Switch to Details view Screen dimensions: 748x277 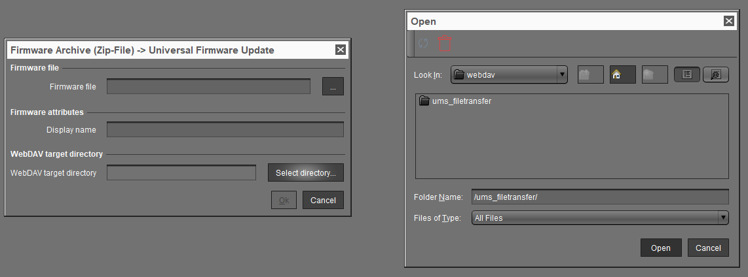(716, 74)
